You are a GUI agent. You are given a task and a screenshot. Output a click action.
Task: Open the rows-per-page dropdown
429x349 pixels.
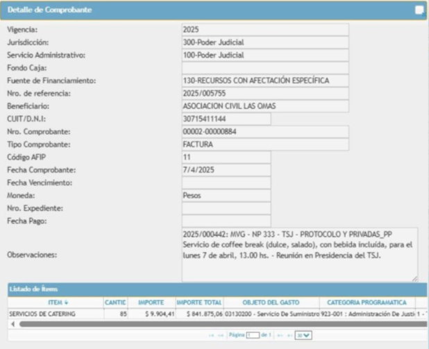click(x=303, y=335)
